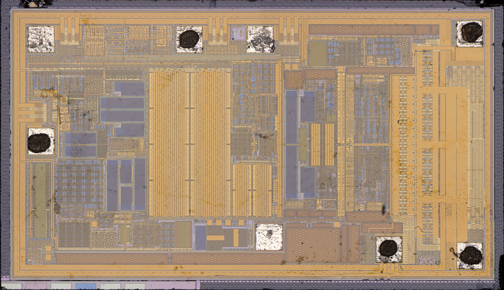Image resolution: width=504 pixels, height=290 pixels.
Task: Click the top-right corner bond pad
Action: (x=469, y=36)
